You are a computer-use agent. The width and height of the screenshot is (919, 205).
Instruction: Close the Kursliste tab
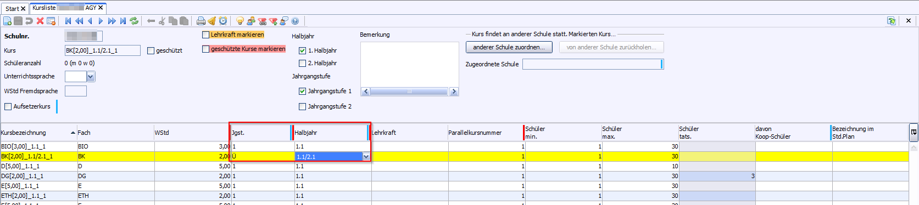click(x=101, y=8)
